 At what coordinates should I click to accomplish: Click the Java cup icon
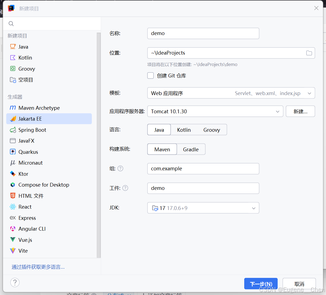click(13, 46)
